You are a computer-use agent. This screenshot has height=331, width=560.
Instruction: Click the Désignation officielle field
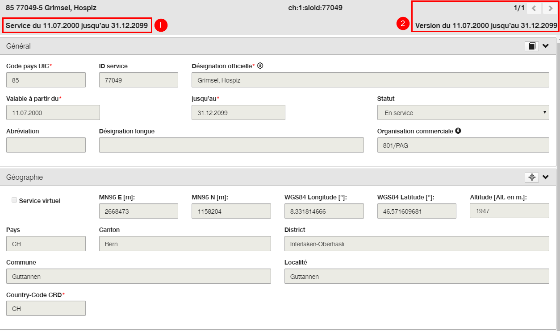point(370,80)
